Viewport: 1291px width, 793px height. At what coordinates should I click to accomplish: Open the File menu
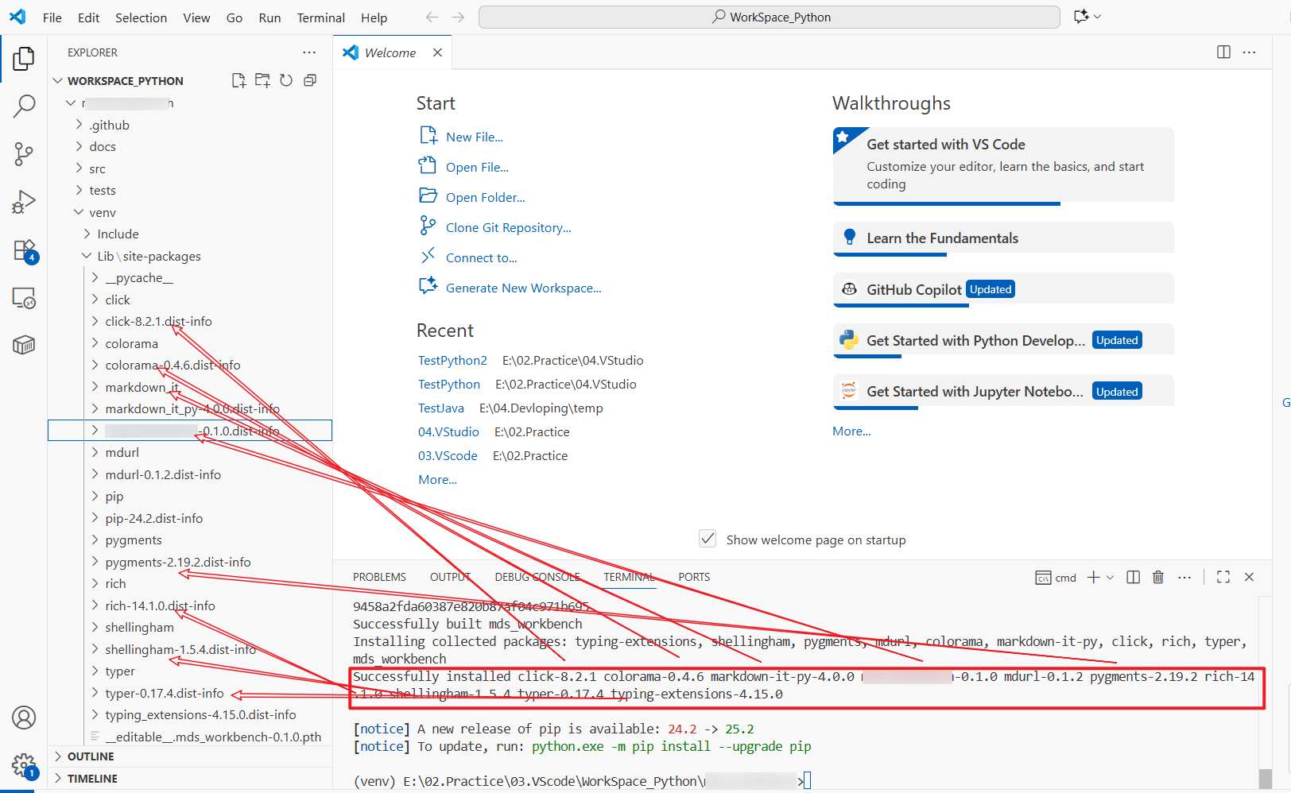click(x=52, y=17)
